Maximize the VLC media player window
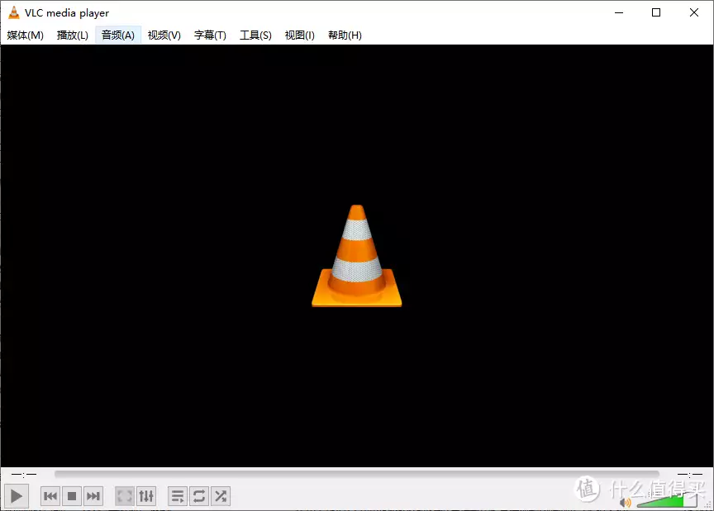The width and height of the screenshot is (714, 511). tap(656, 12)
